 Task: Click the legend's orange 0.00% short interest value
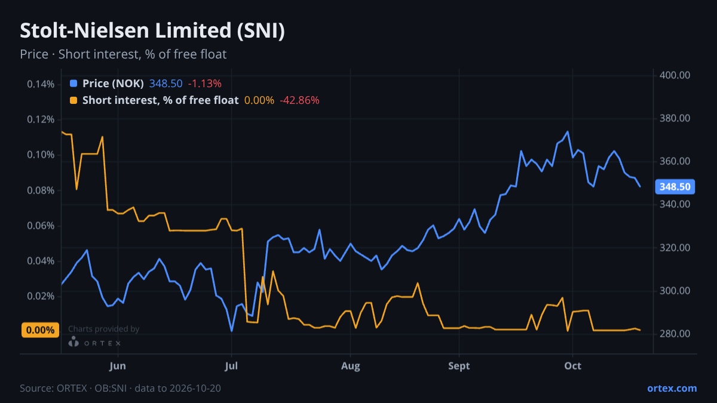coord(259,100)
